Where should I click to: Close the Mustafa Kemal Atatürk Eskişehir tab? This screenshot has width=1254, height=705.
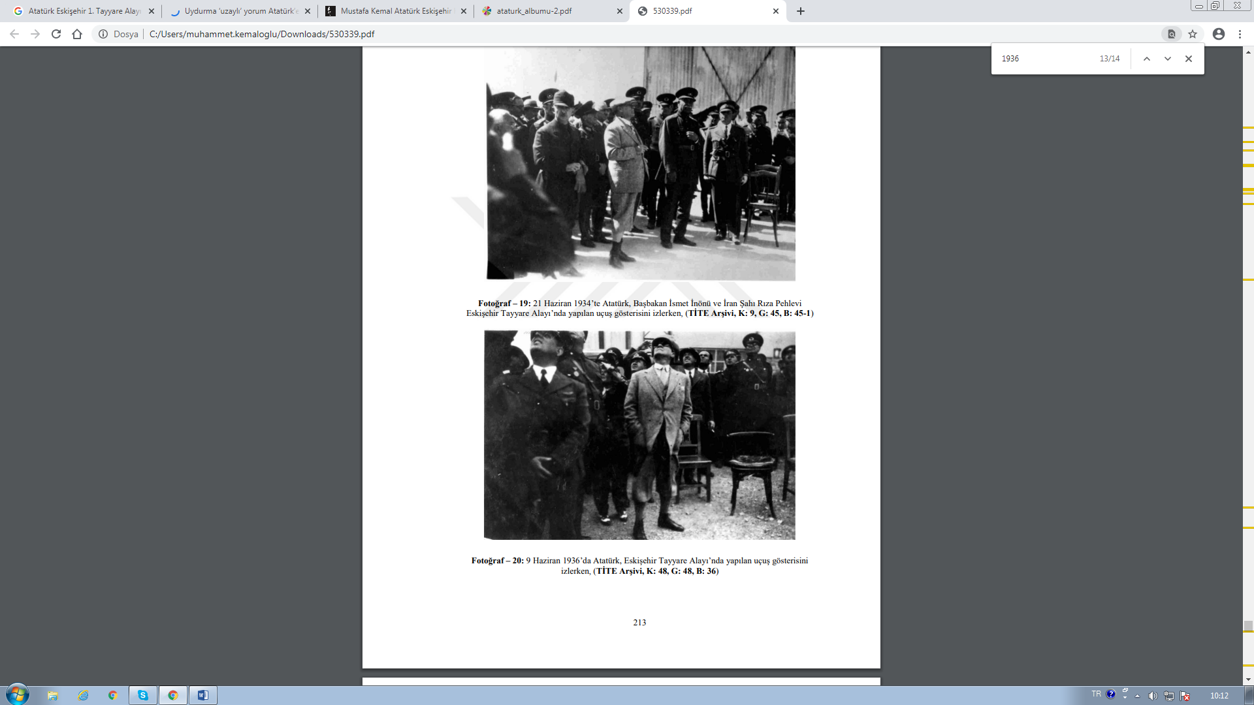[x=464, y=11]
